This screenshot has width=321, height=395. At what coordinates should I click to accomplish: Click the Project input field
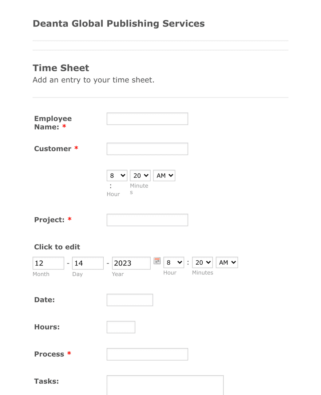(x=147, y=220)
